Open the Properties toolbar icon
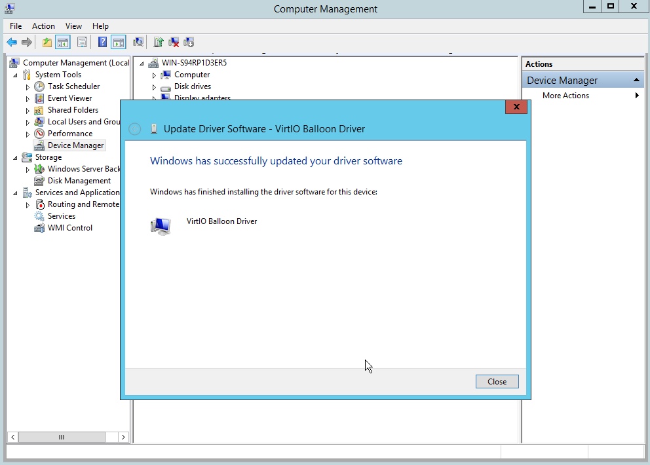 (x=82, y=42)
